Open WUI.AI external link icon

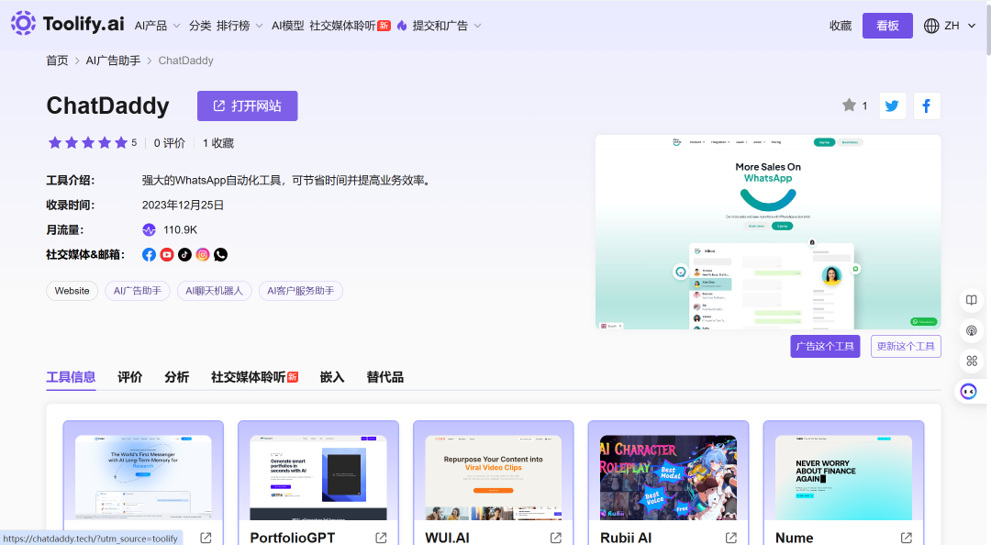[556, 538]
